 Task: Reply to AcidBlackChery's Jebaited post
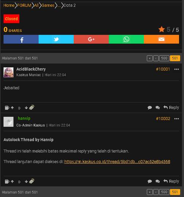171,108
